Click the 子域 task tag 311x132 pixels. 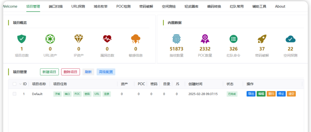[x=58, y=94]
